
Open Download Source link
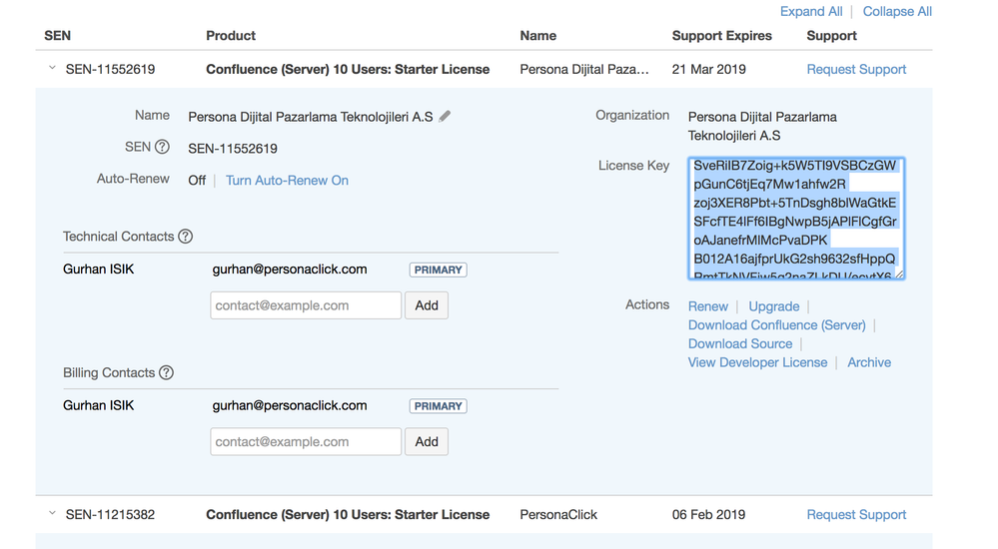click(740, 343)
